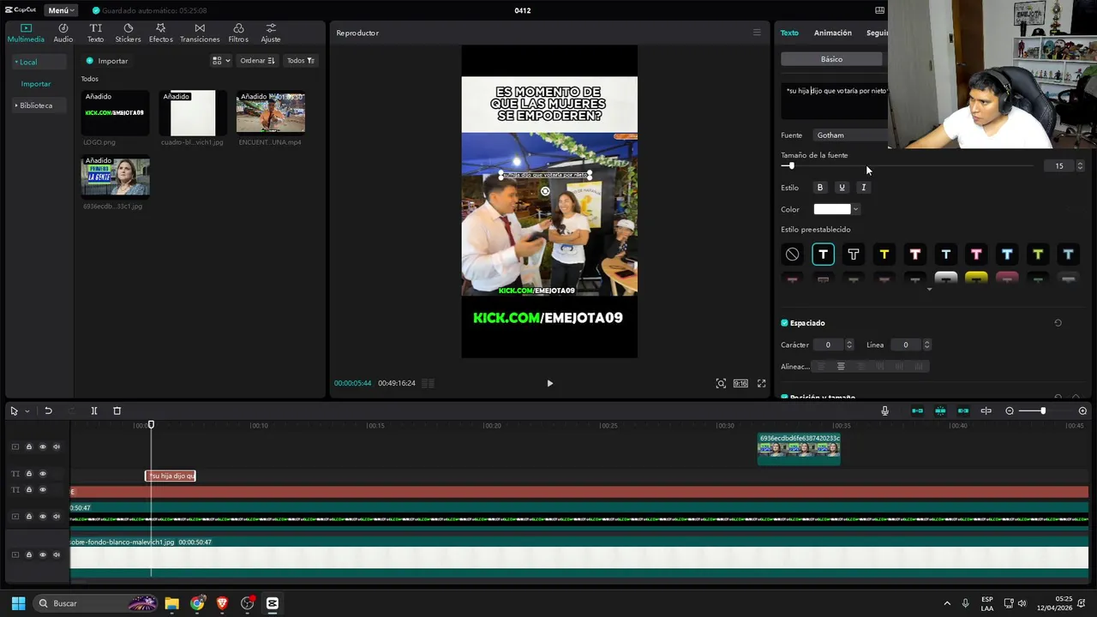Open the Filtros panel
This screenshot has height=617, width=1097.
click(x=238, y=33)
